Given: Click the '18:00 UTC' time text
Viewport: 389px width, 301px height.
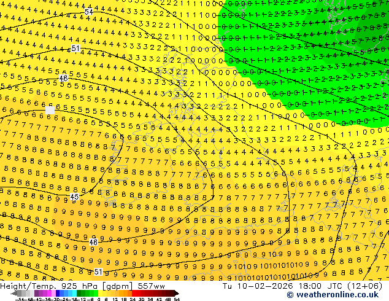Looking at the screenshot, I should [x=322, y=286].
